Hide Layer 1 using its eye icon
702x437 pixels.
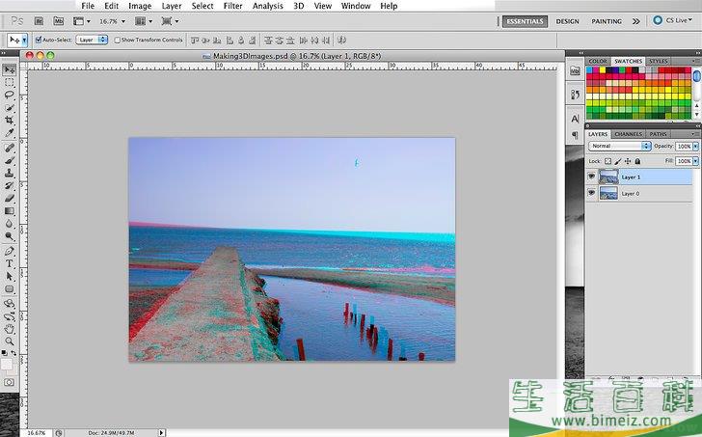(591, 178)
